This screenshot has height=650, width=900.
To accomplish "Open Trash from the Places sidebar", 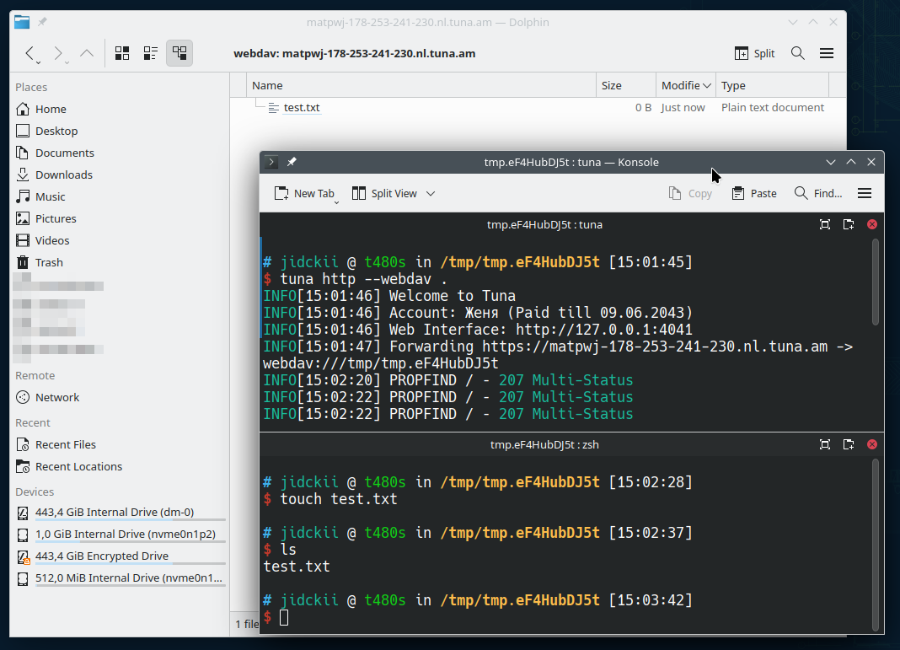I will [x=49, y=262].
